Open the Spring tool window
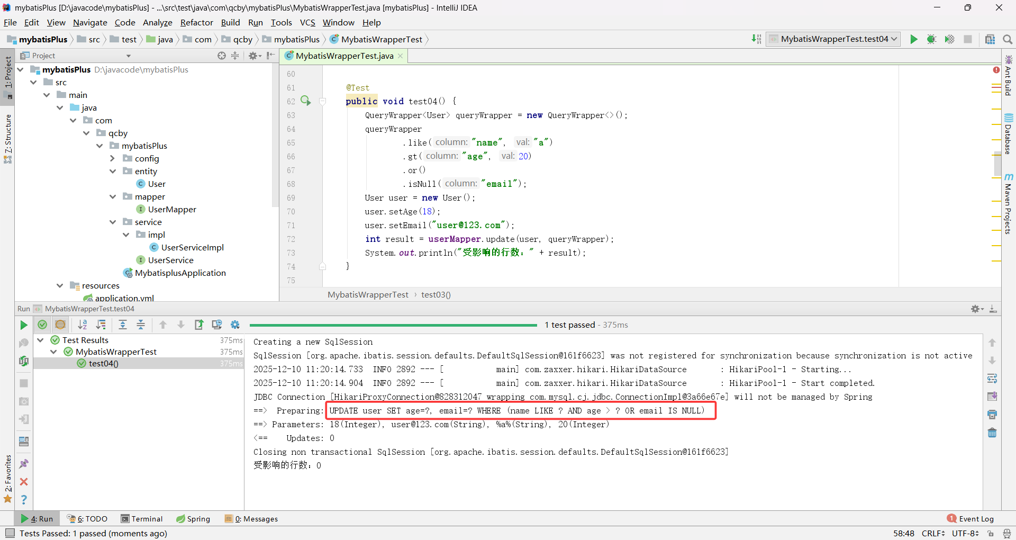The height and width of the screenshot is (540, 1016). [x=193, y=519]
